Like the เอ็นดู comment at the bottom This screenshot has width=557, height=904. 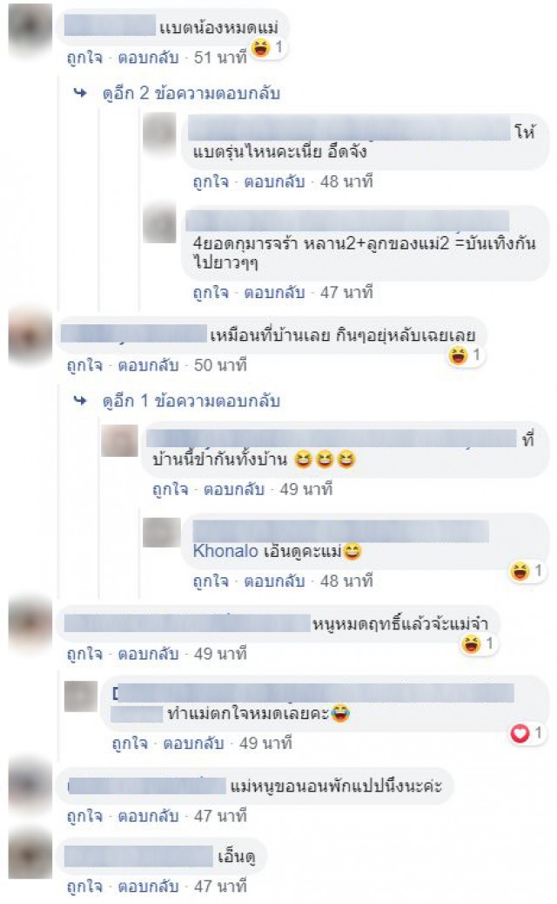84,886
